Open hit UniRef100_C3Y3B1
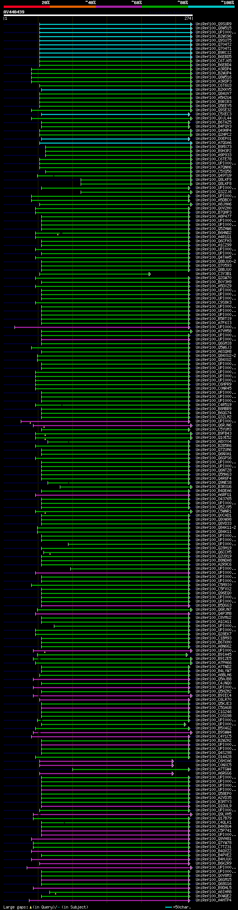 213,274
